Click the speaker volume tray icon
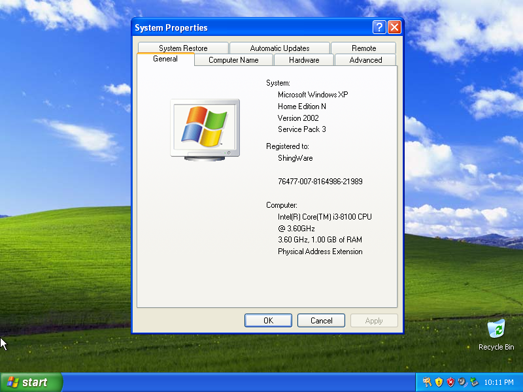Screen dimensions: 523x392 pos(462,382)
